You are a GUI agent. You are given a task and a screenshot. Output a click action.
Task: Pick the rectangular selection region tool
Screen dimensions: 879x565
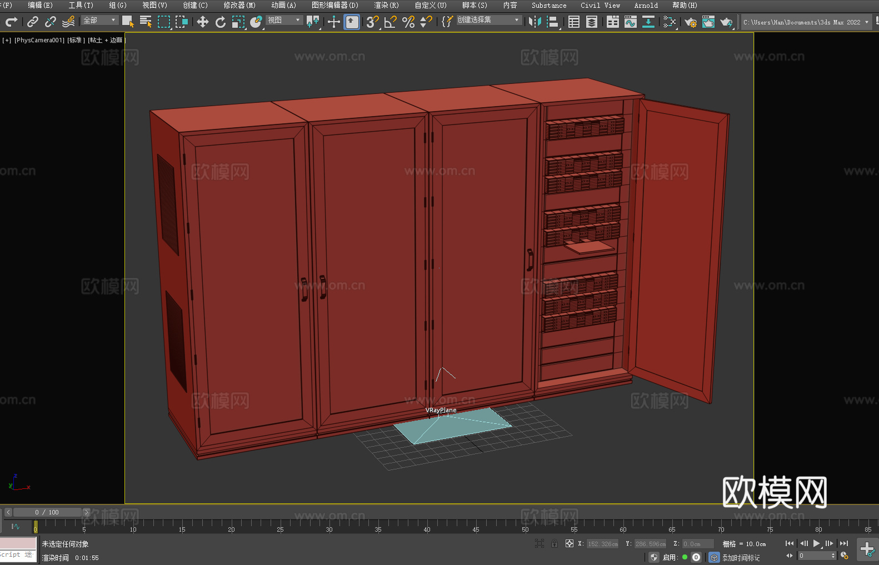[164, 22]
